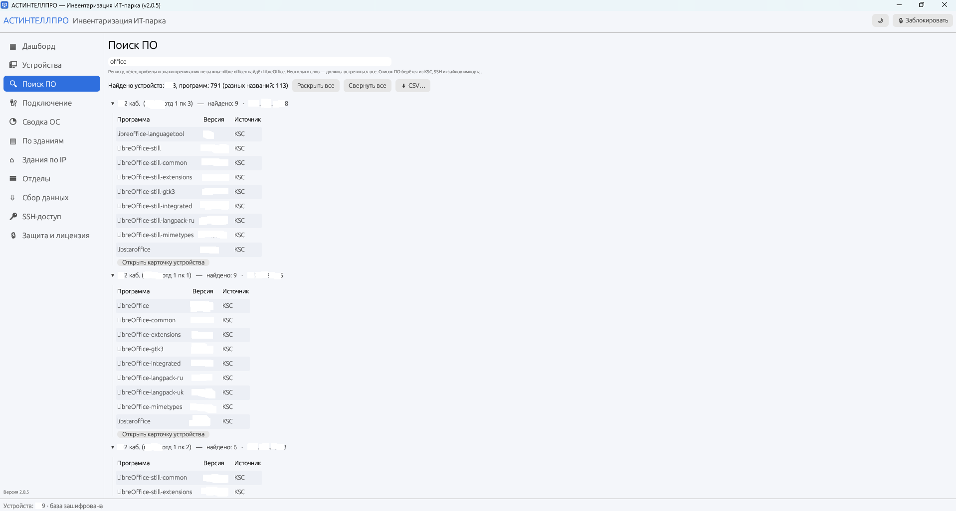Click the Сводка ОС pie chart icon
Viewport: 956px width, 511px height.
[13, 122]
